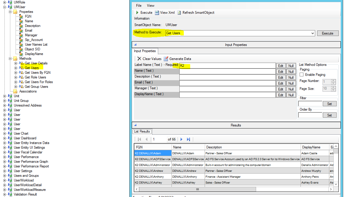Click the Sip_Account property icon
Viewport: 349px width, 197px height.
point(21,40)
